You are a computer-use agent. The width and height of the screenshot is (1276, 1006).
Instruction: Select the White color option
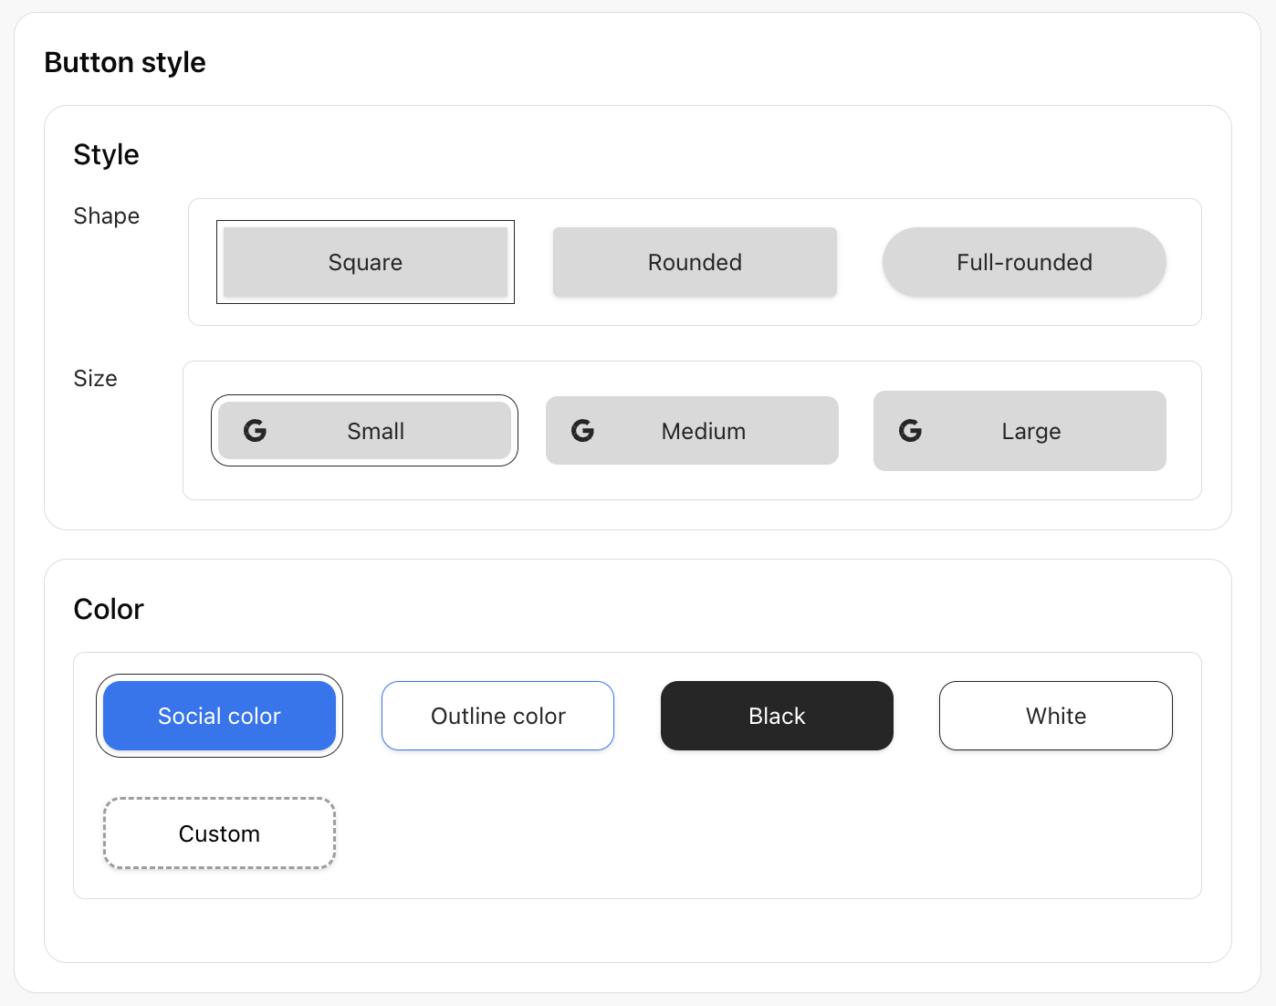pyautogui.click(x=1056, y=716)
